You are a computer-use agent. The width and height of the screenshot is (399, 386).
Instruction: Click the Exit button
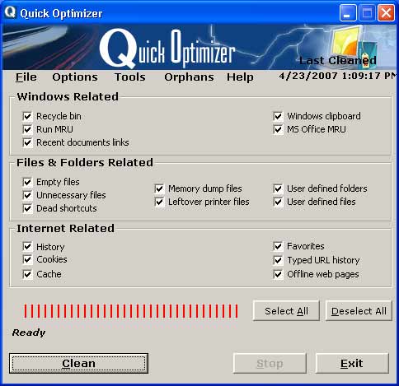[352, 363]
